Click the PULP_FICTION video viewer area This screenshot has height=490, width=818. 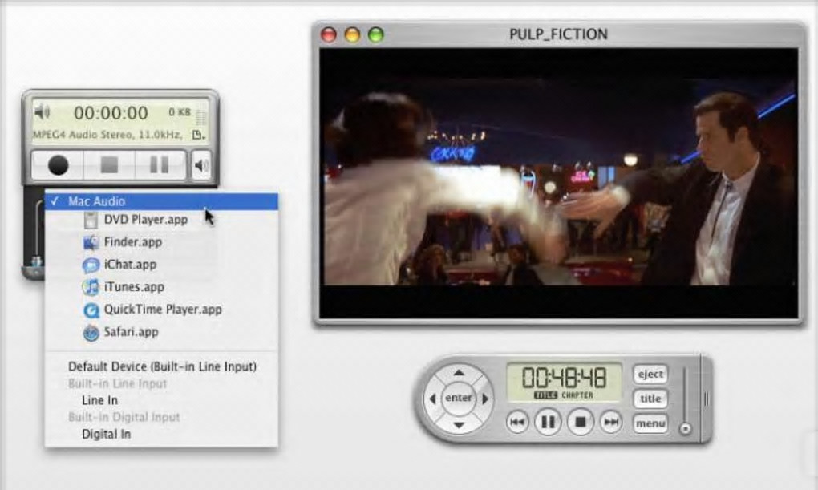[559, 183]
